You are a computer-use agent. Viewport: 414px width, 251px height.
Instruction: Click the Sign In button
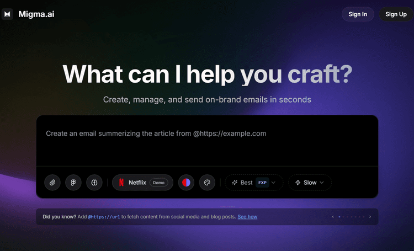click(x=358, y=14)
